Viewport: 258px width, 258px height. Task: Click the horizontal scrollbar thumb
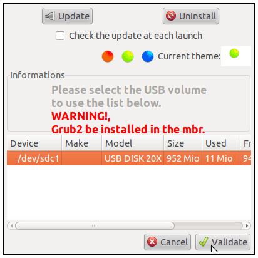pos(95,225)
